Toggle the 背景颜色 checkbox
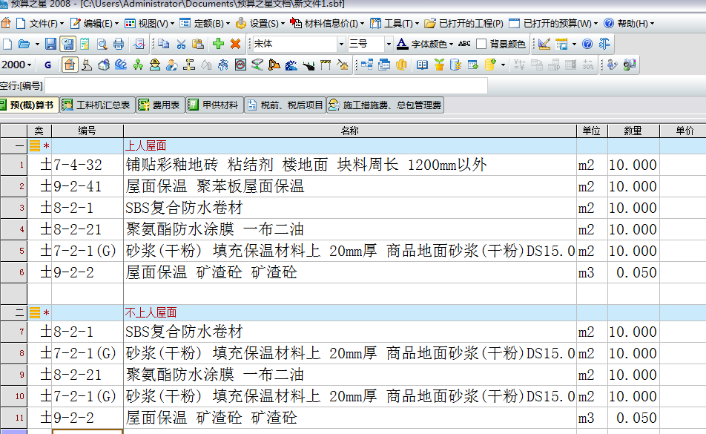Screen dimensions: 706x434 click(481, 44)
